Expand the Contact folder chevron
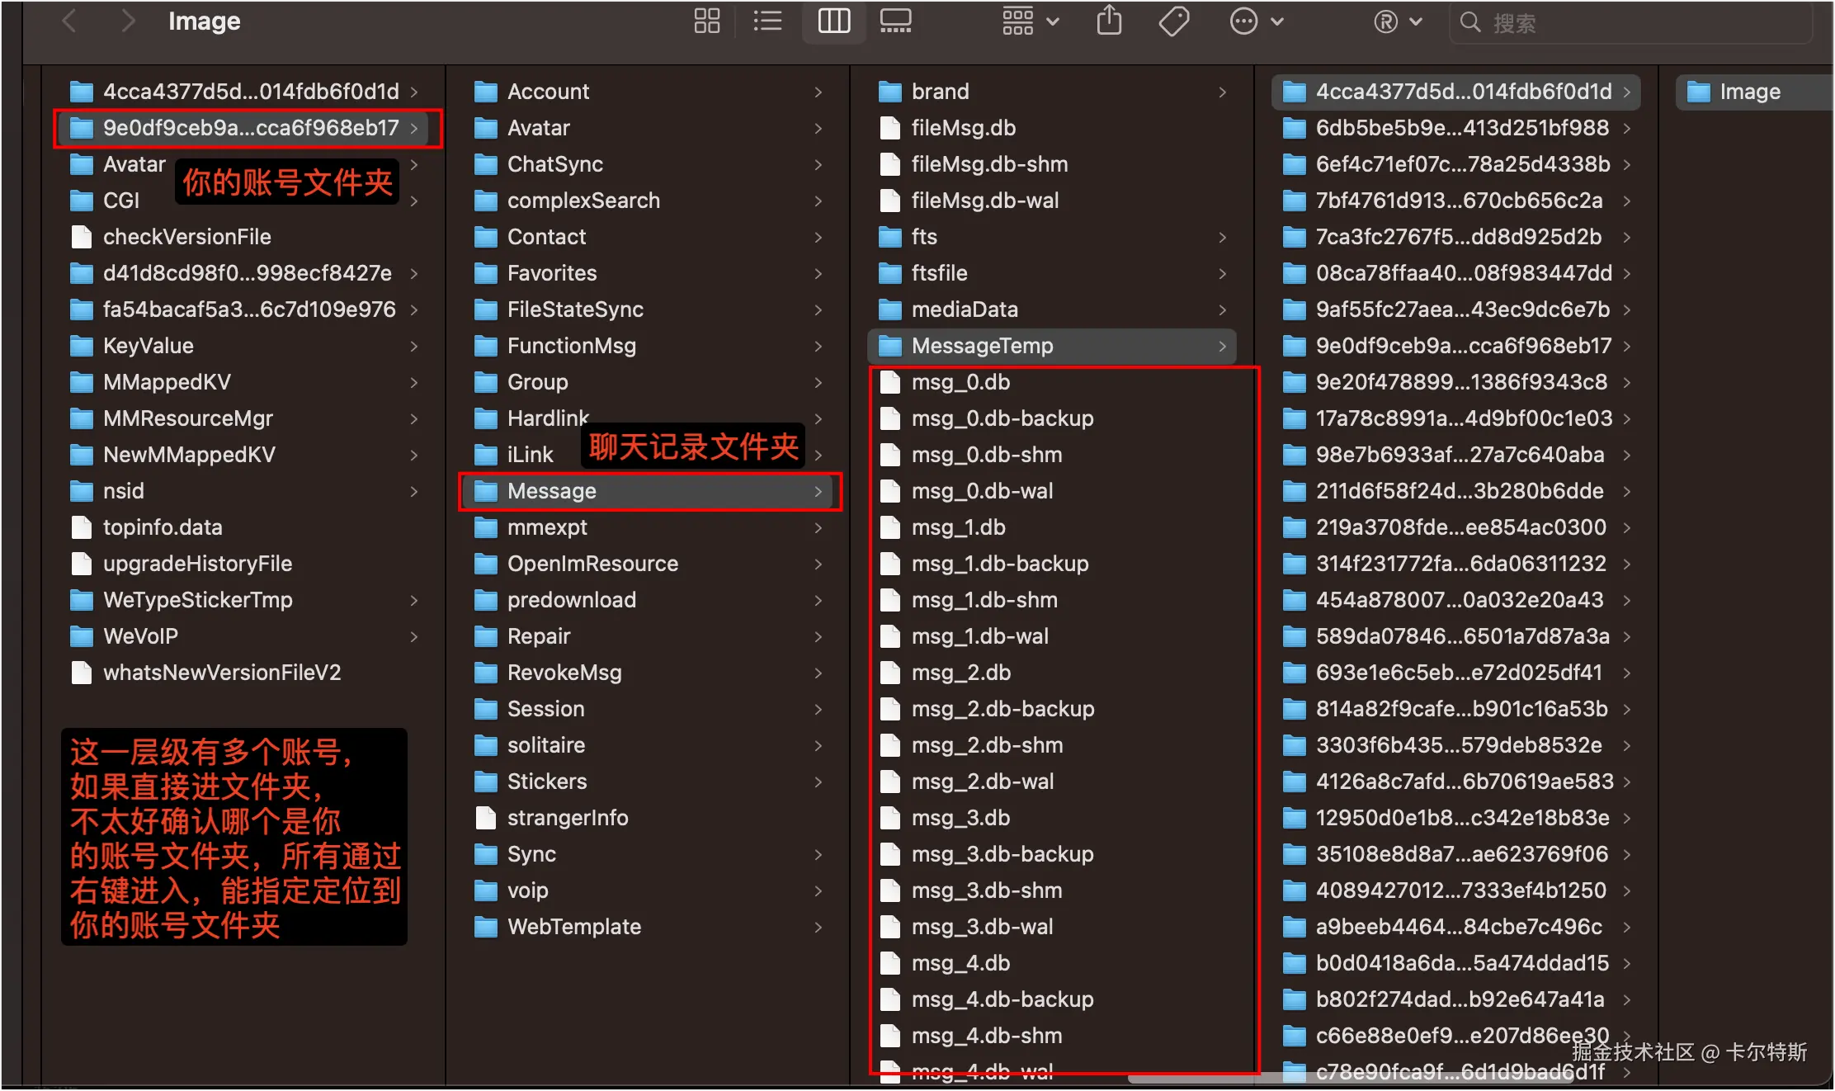 818,238
